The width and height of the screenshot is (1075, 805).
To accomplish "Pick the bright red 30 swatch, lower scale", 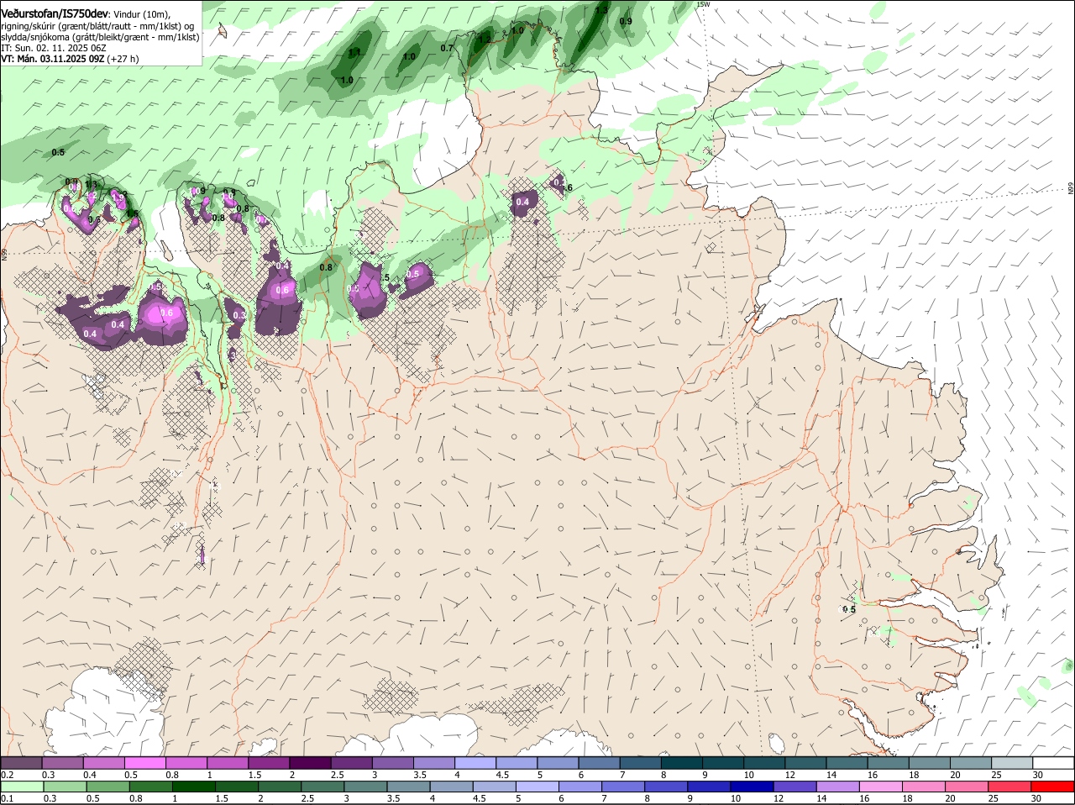I will click(x=1053, y=787).
